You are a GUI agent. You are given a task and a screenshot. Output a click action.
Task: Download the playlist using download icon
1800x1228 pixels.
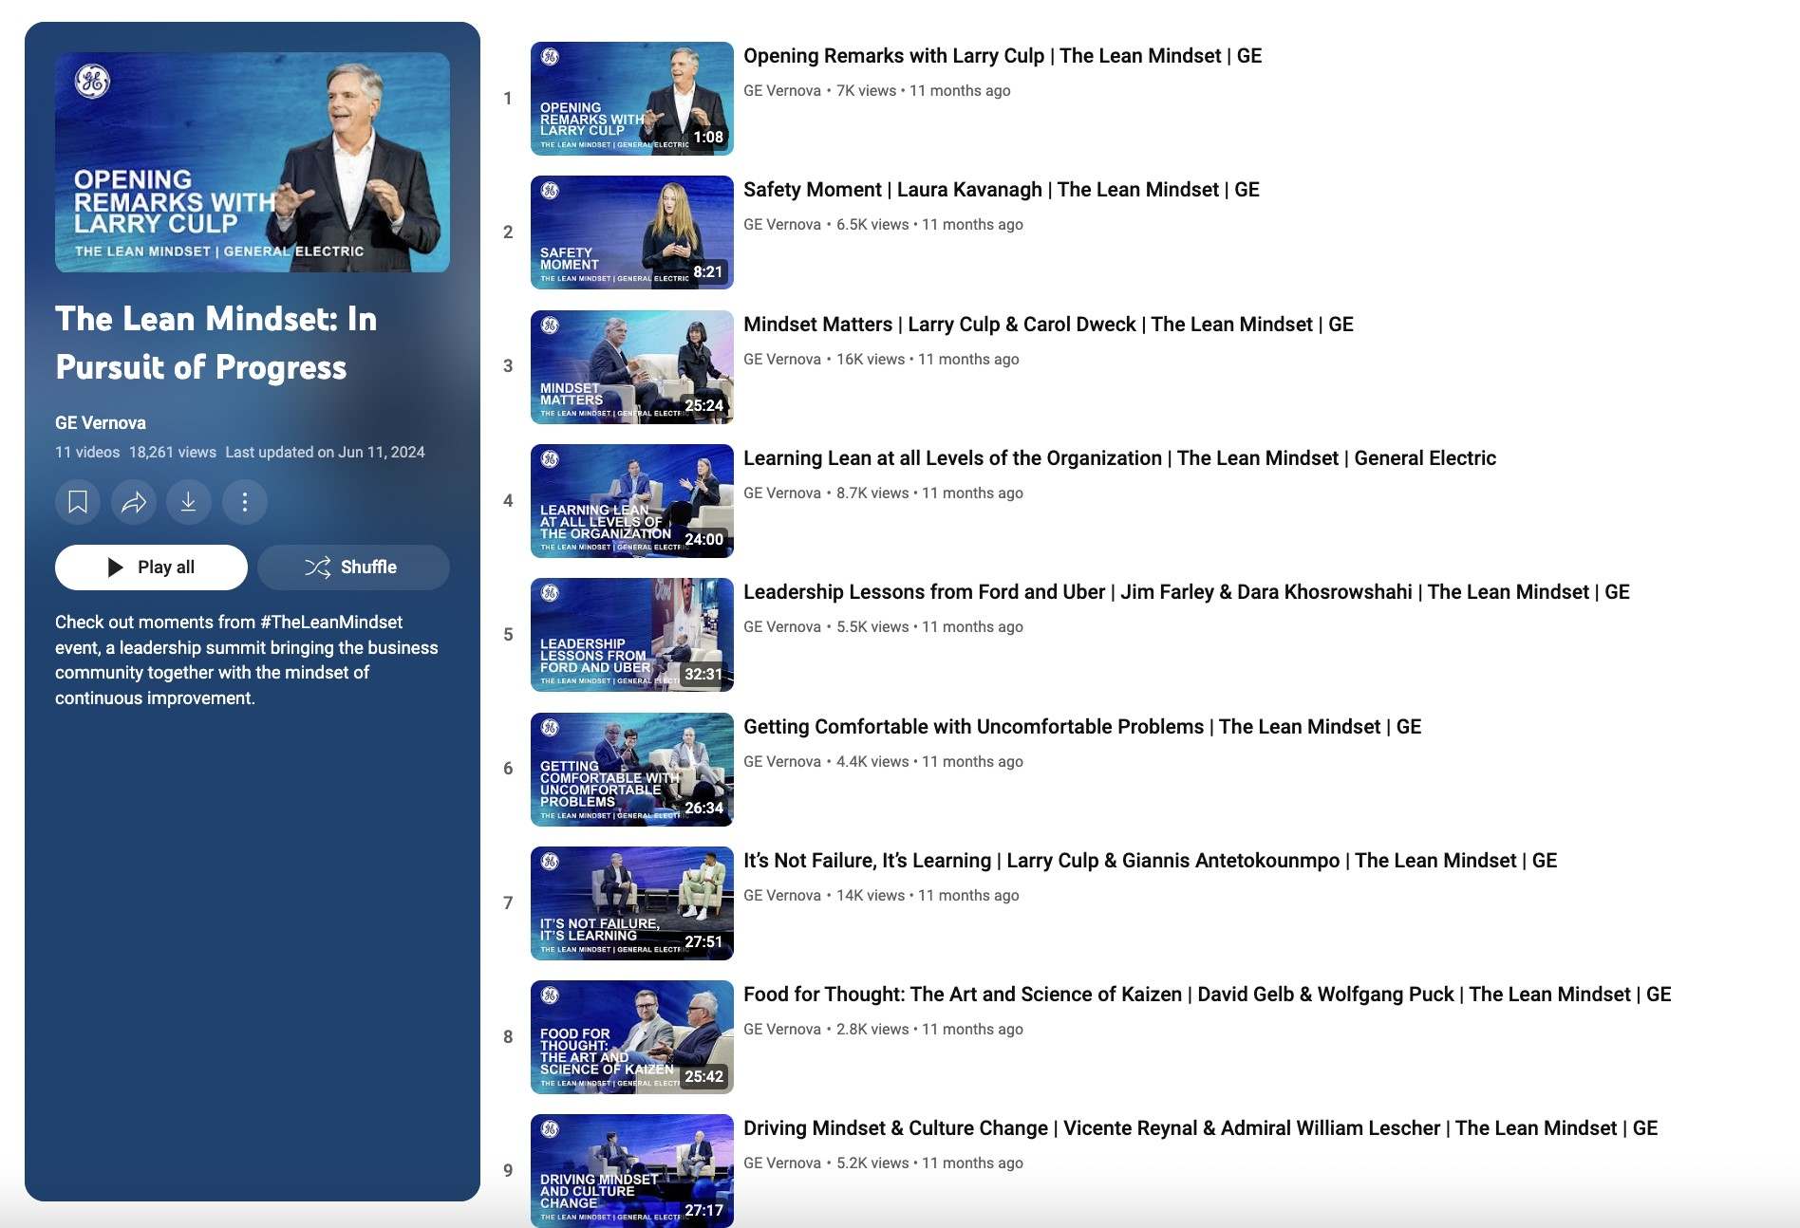pos(189,502)
